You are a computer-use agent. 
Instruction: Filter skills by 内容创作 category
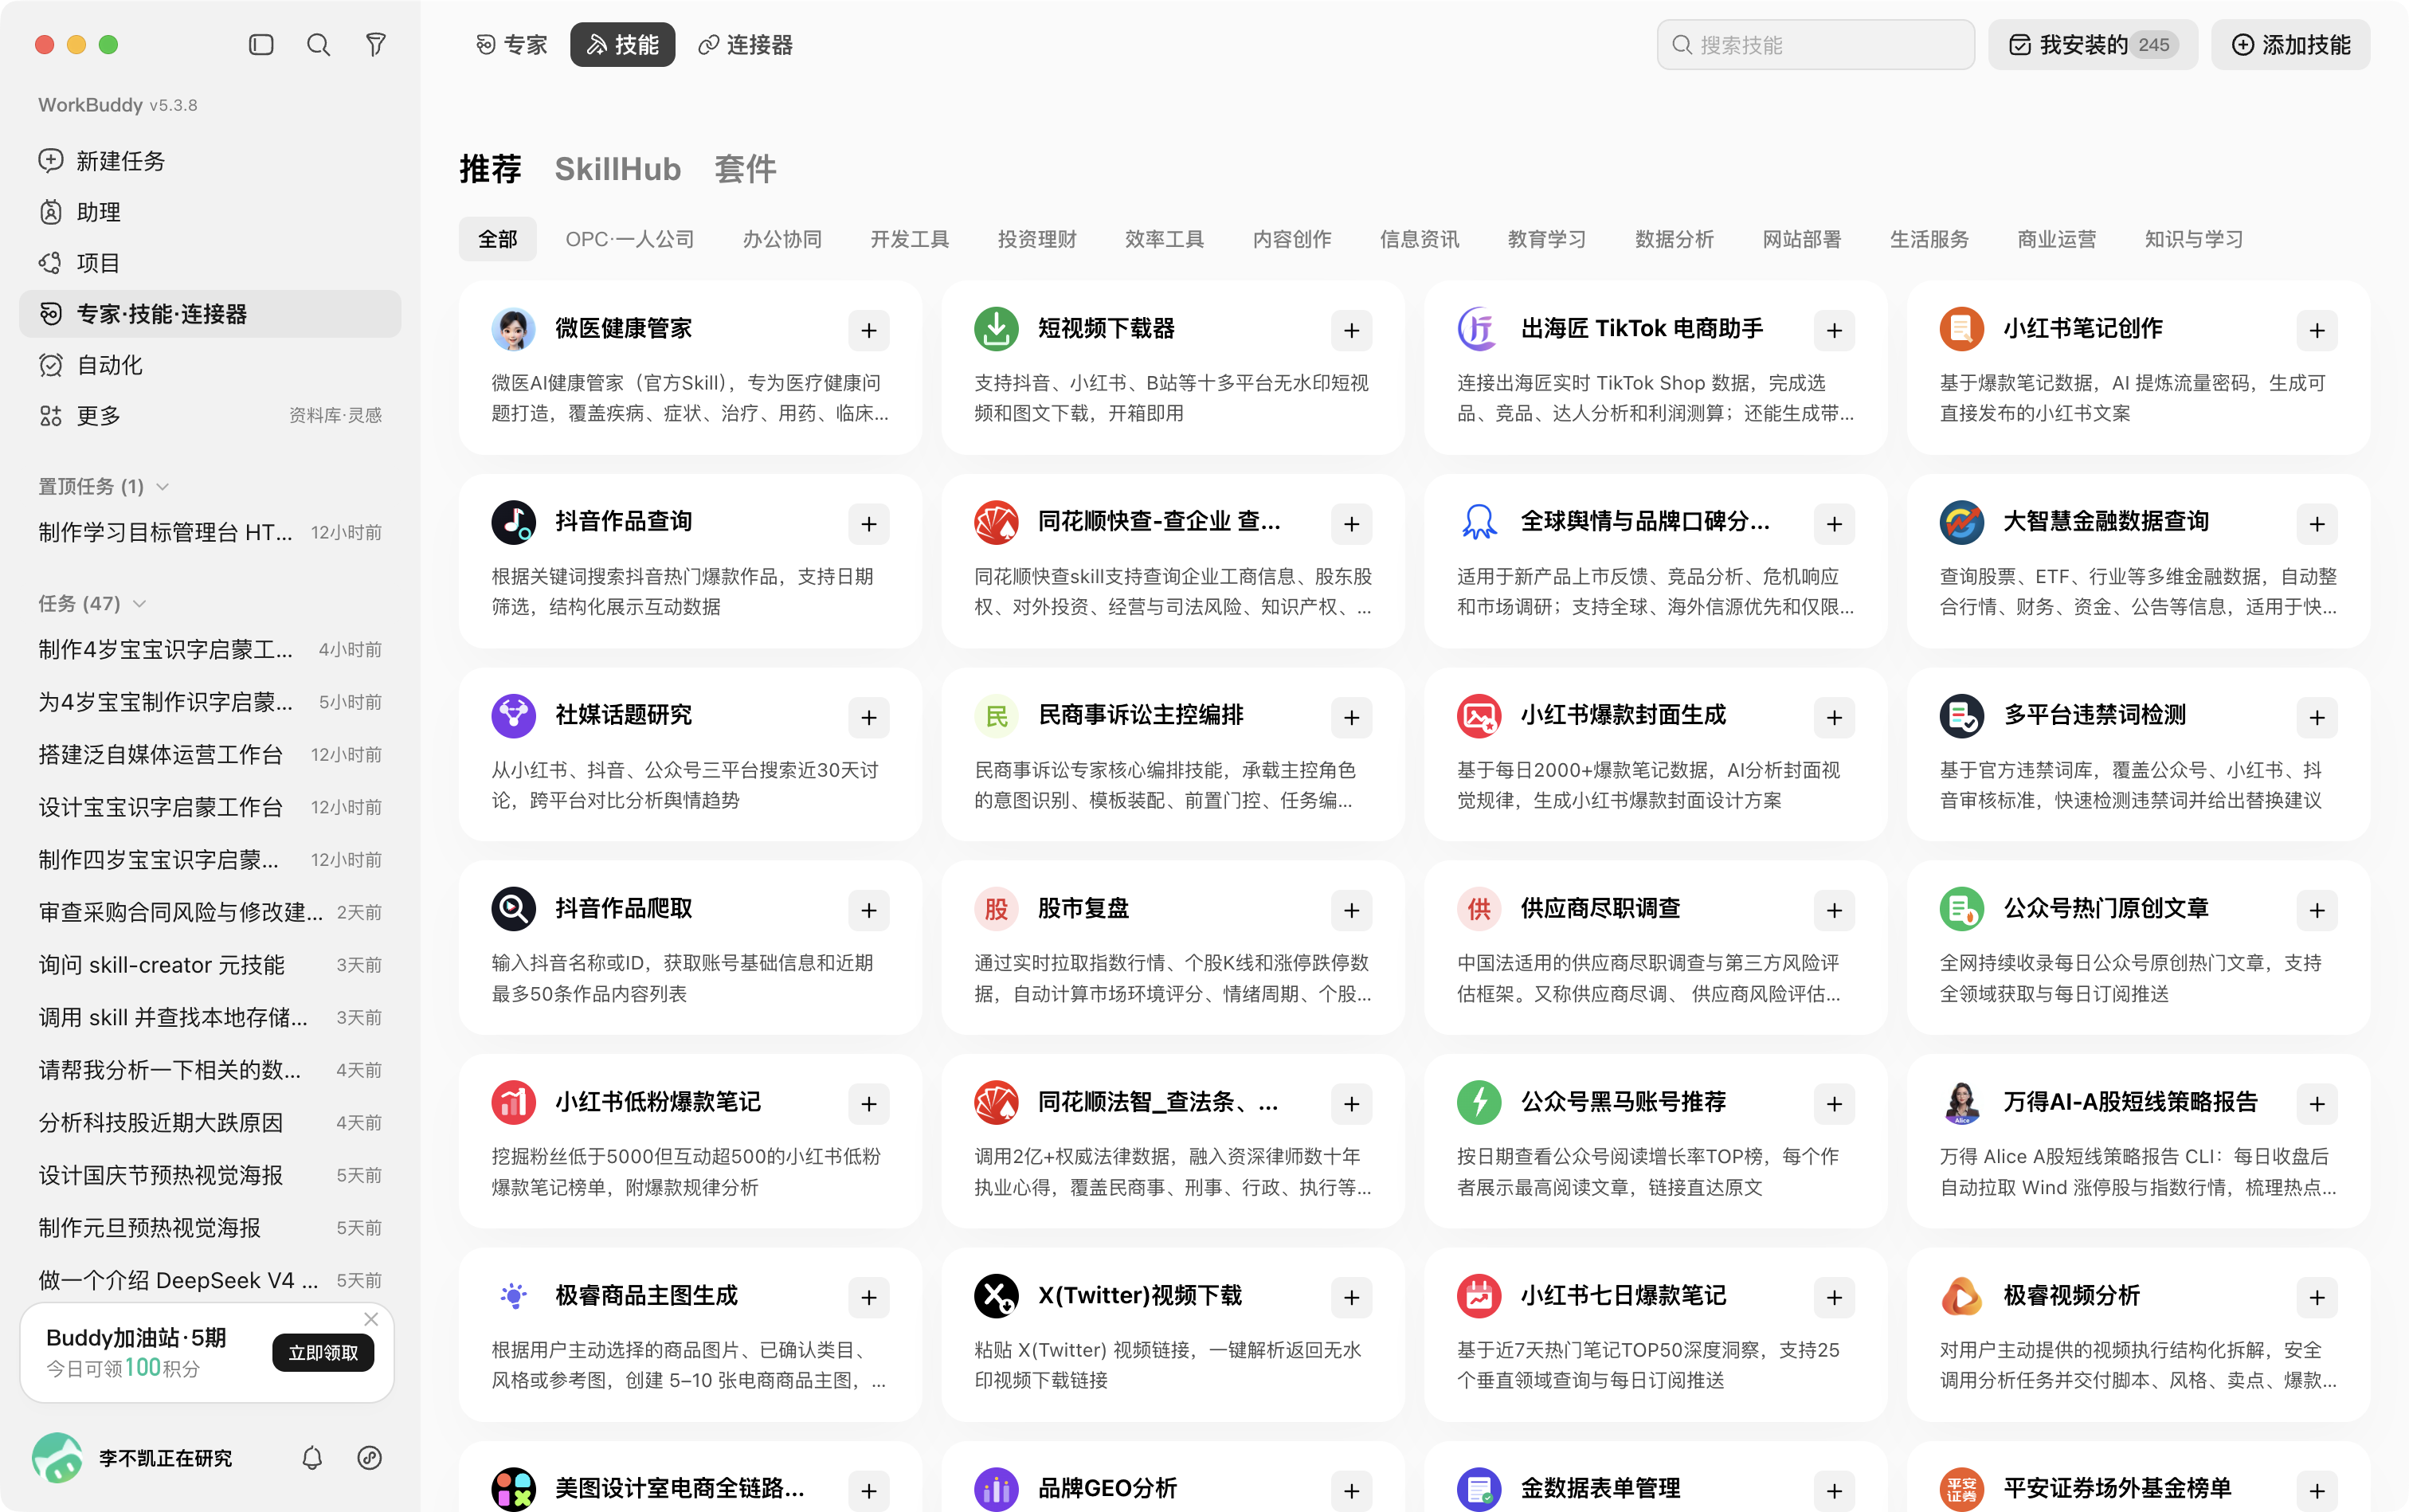tap(1292, 240)
